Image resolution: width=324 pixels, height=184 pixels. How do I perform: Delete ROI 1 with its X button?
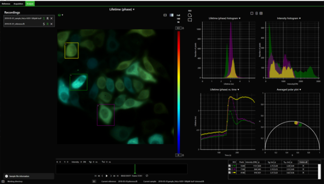(x=303, y=166)
